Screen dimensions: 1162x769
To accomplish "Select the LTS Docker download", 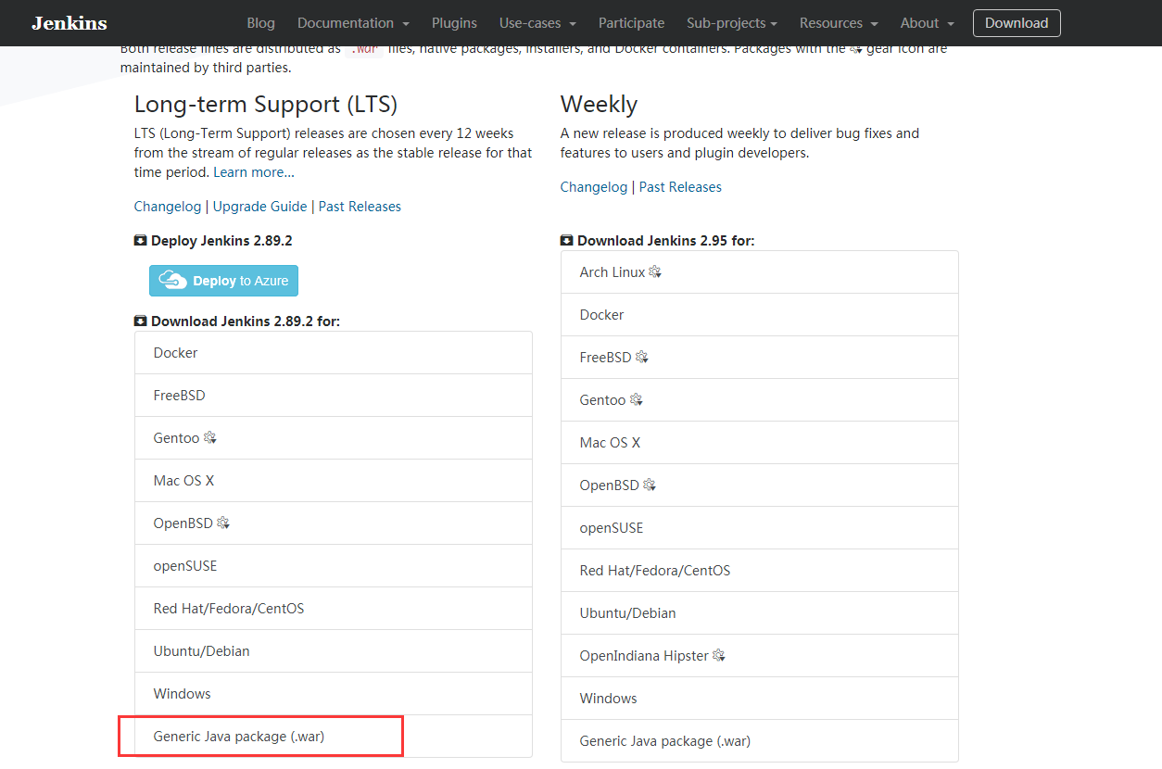I will 334,353.
